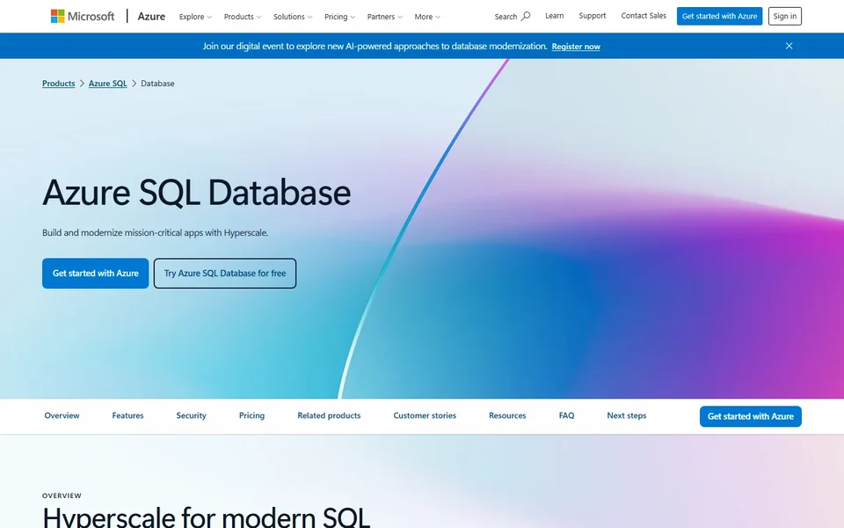Go to the Azure home link

(x=151, y=16)
